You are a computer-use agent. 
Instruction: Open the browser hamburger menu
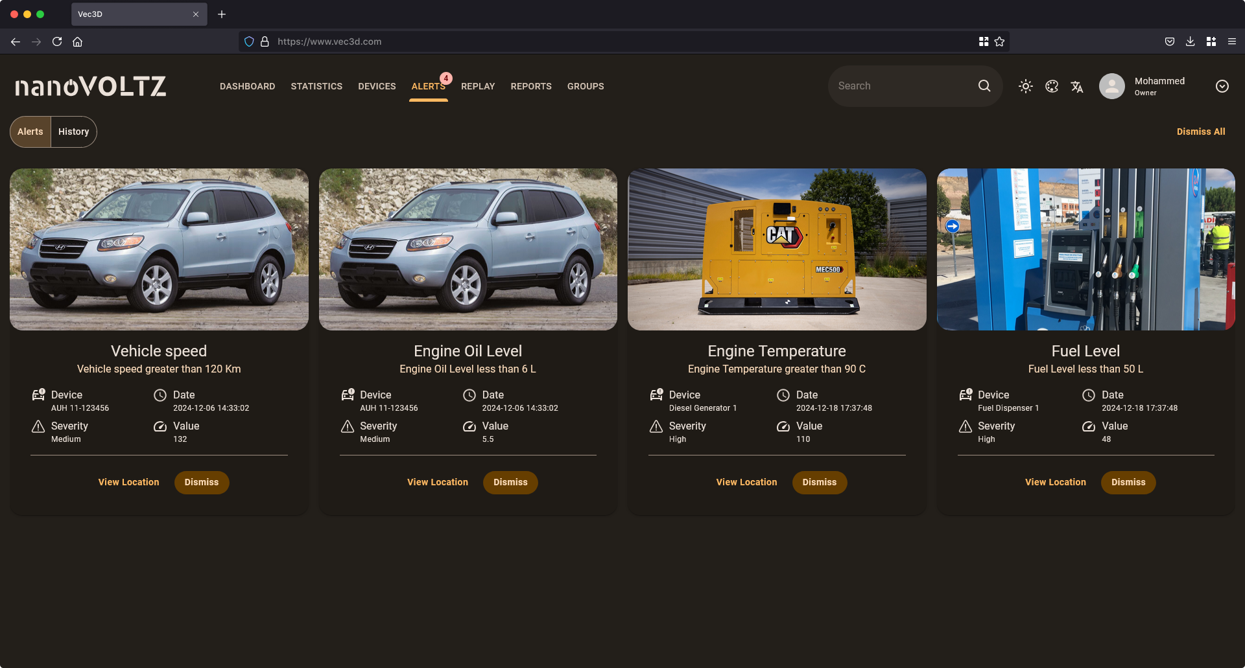point(1231,41)
